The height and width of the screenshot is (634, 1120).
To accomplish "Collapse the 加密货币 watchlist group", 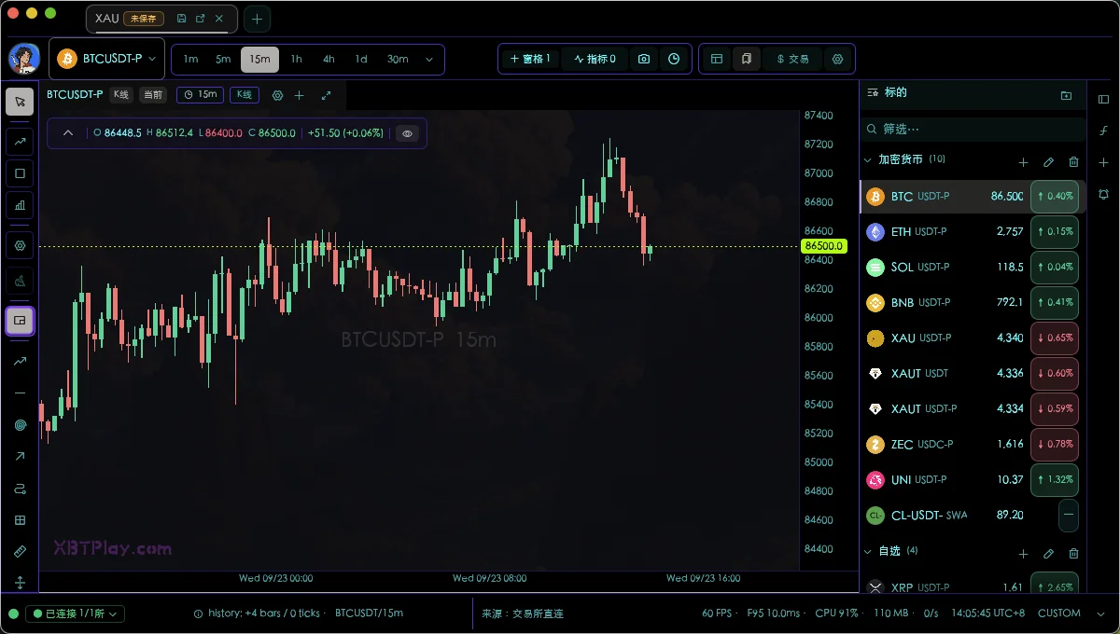I will pyautogui.click(x=869, y=160).
